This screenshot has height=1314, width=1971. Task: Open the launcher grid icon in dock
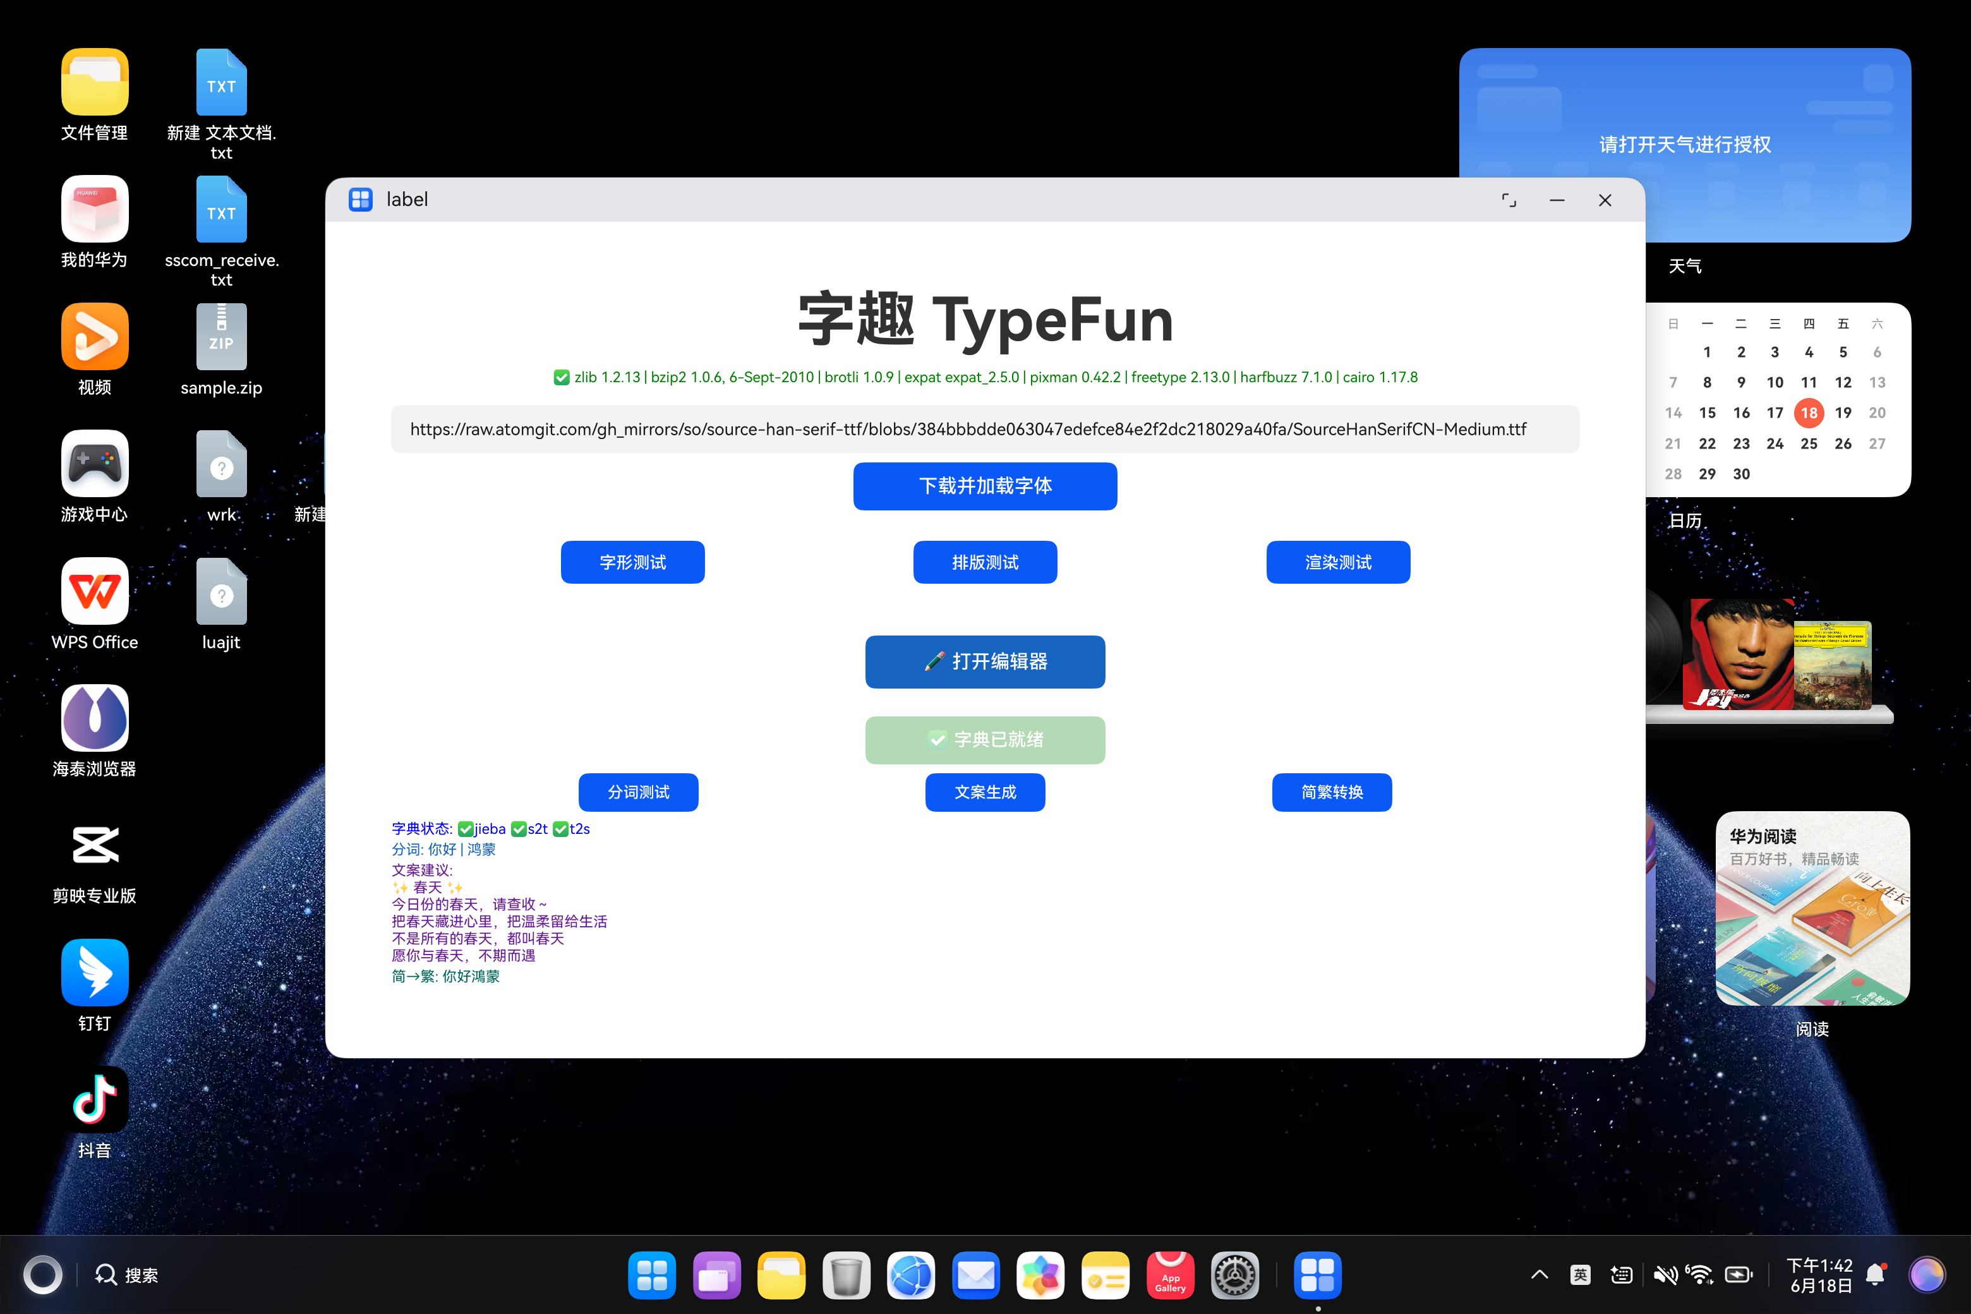pos(652,1275)
